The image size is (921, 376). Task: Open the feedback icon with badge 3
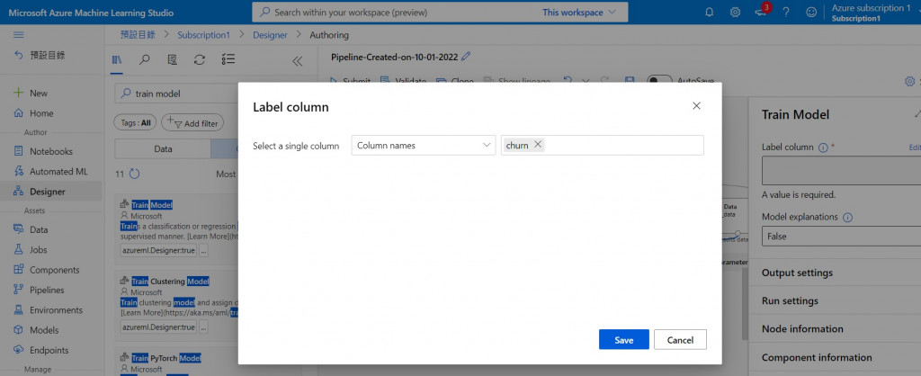(x=761, y=12)
